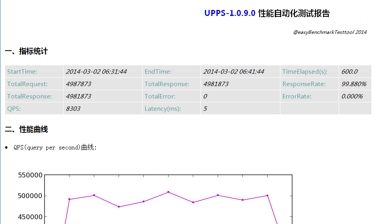Click the 性能自动化测试报告 title text
Image resolution: width=387 pixels, height=224 pixels.
294,13
